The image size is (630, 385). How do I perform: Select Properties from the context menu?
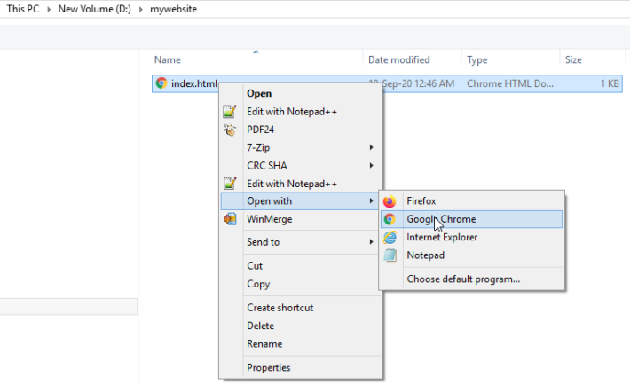[x=269, y=368]
